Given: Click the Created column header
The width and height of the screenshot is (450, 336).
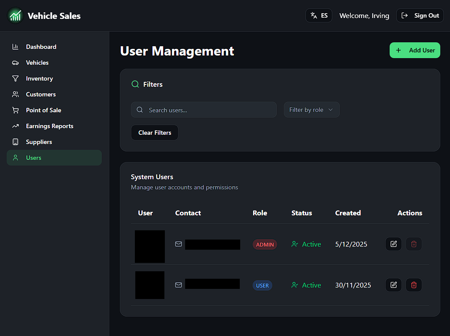Looking at the screenshot, I should (x=348, y=213).
